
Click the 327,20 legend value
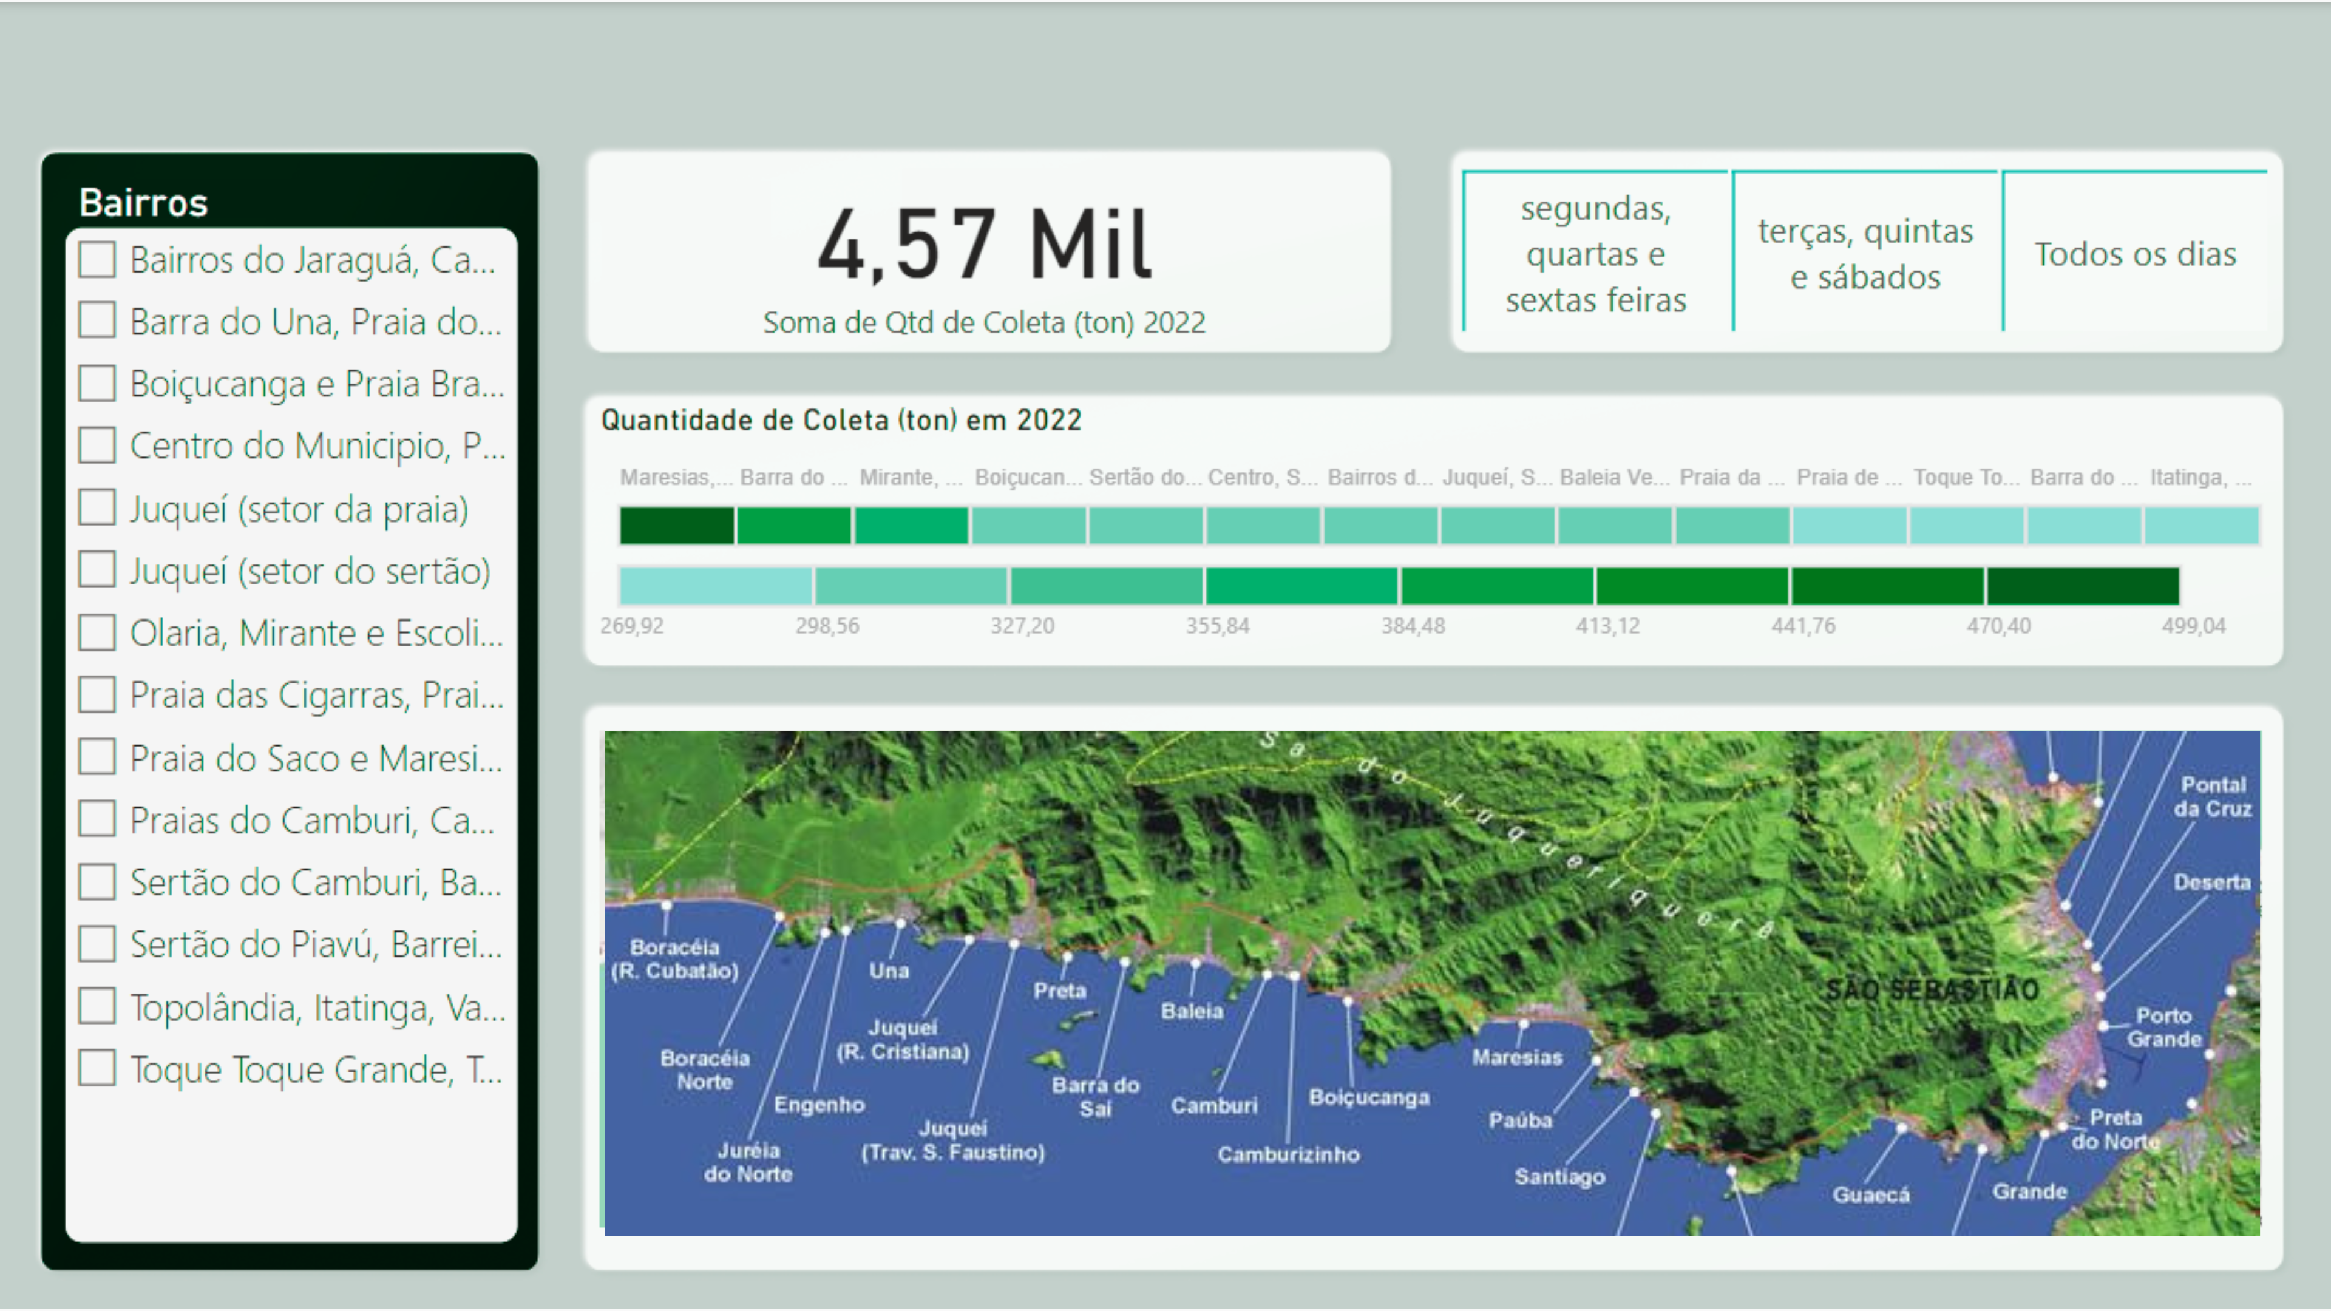1022,625
